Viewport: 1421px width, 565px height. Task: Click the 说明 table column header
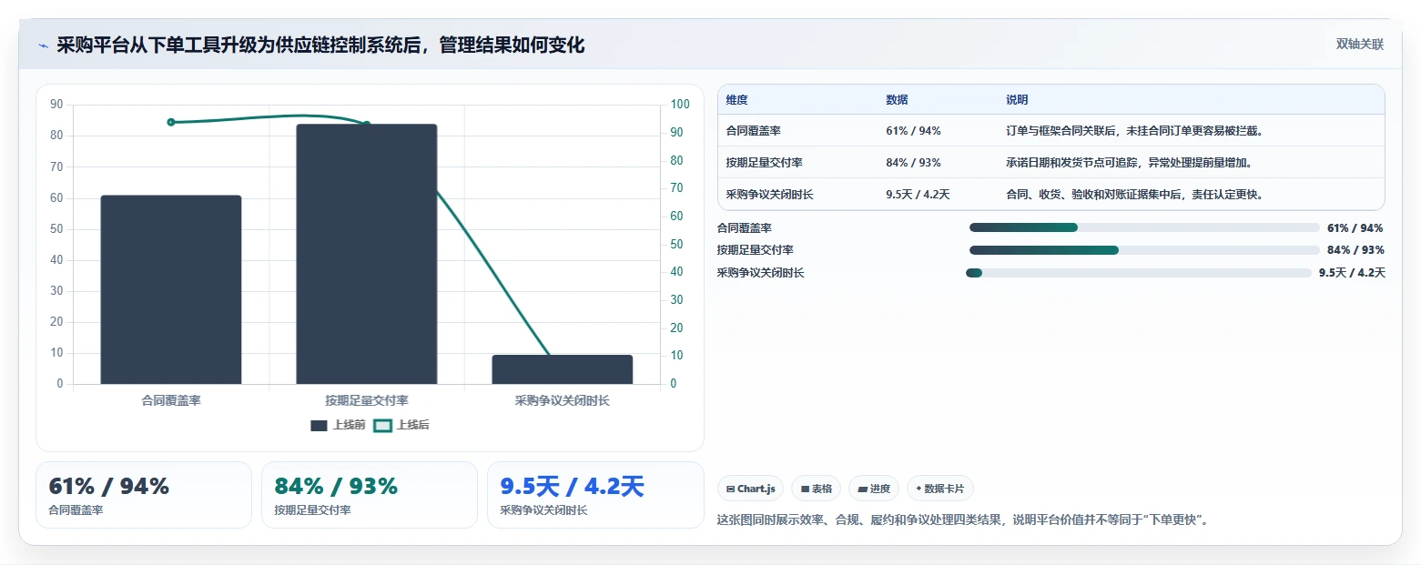[x=1017, y=100]
